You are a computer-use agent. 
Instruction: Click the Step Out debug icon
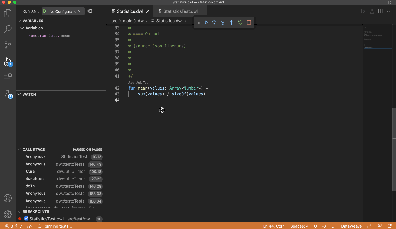(x=231, y=23)
